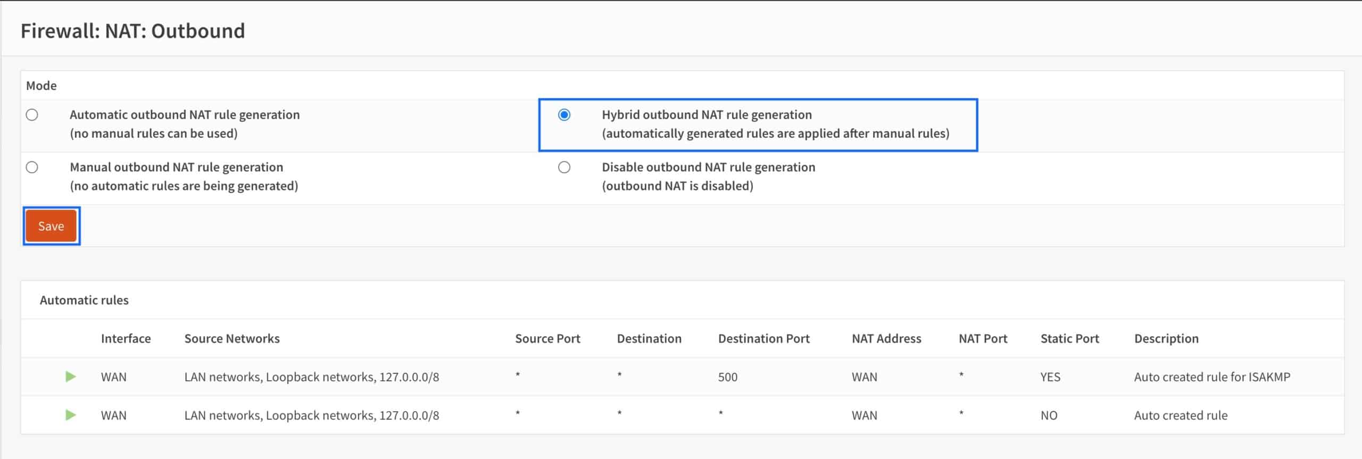1362x459 pixels.
Task: Click the Source Port column header
Action: [x=547, y=339]
